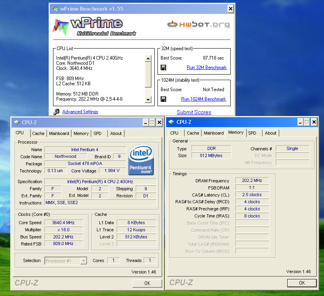Click the Cycle Time value 8 clocks
Viewport: 324px width, 296px height.
252,216
